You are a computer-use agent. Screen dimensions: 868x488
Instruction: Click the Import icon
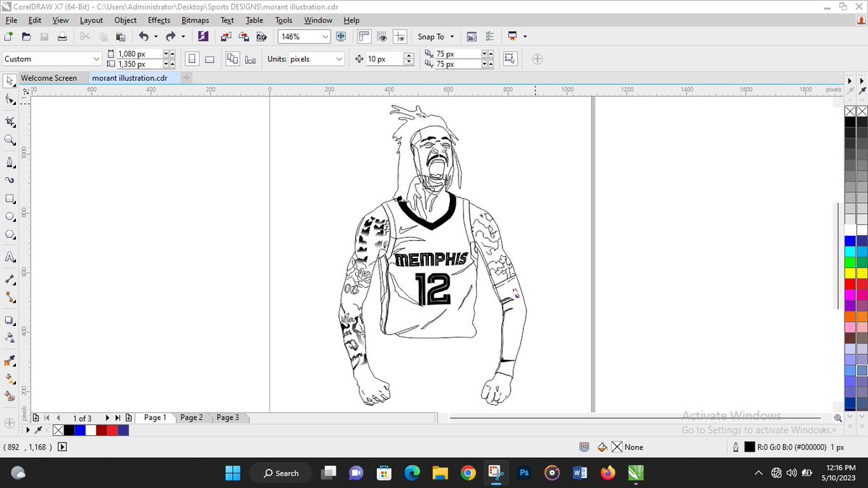point(226,36)
